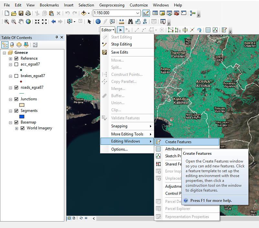Screen dimensions: 259x228
Task: Switch to Layout View button
Action: click(x=74, y=218)
